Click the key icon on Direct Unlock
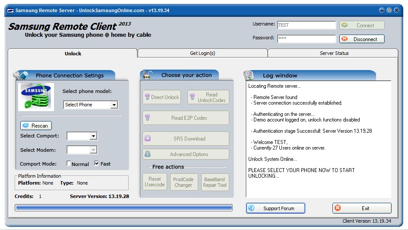 147,97
